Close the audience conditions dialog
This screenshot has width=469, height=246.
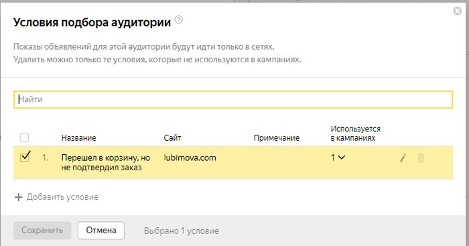[x=458, y=11]
